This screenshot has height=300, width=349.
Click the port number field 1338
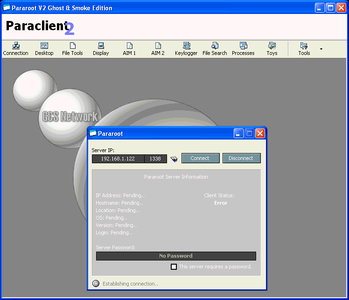tap(155, 159)
